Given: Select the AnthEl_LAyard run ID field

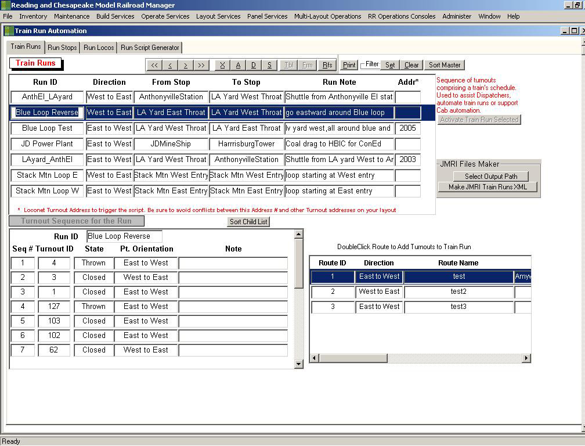Looking at the screenshot, I should pyautogui.click(x=47, y=97).
